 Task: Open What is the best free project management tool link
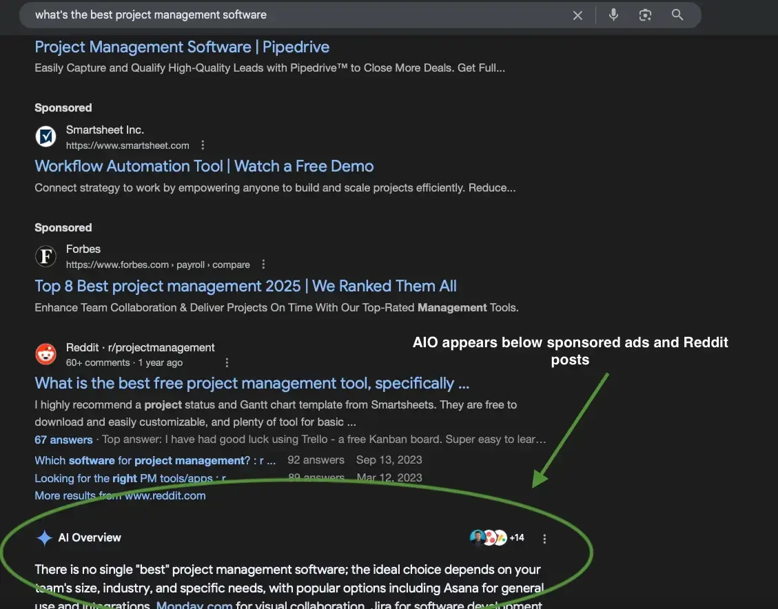(252, 383)
